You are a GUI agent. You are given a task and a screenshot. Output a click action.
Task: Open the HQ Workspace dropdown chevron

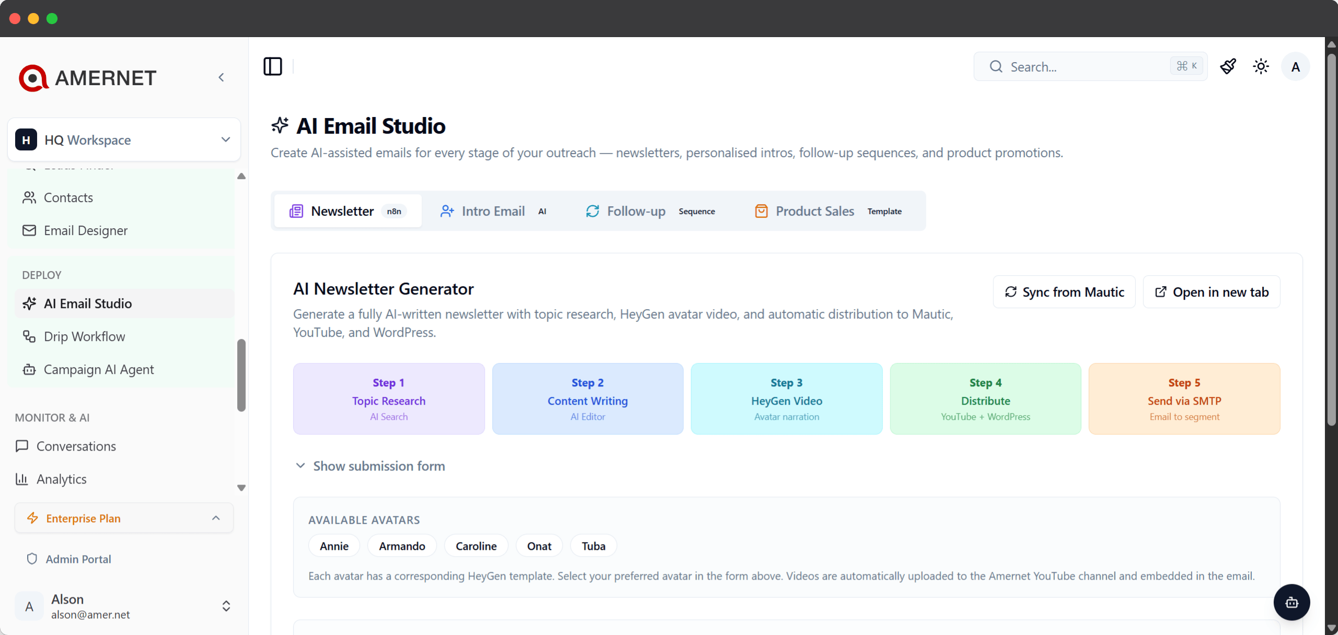(x=226, y=139)
